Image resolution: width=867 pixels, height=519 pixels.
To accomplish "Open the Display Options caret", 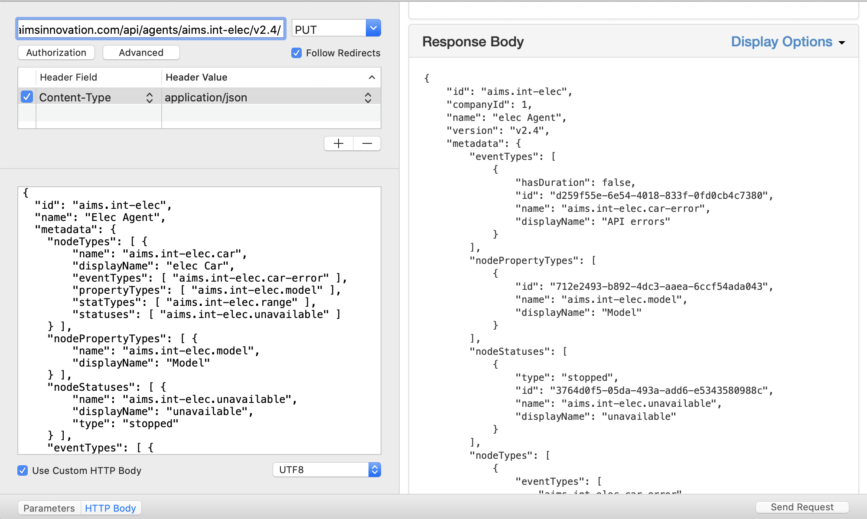I will pyautogui.click(x=842, y=42).
